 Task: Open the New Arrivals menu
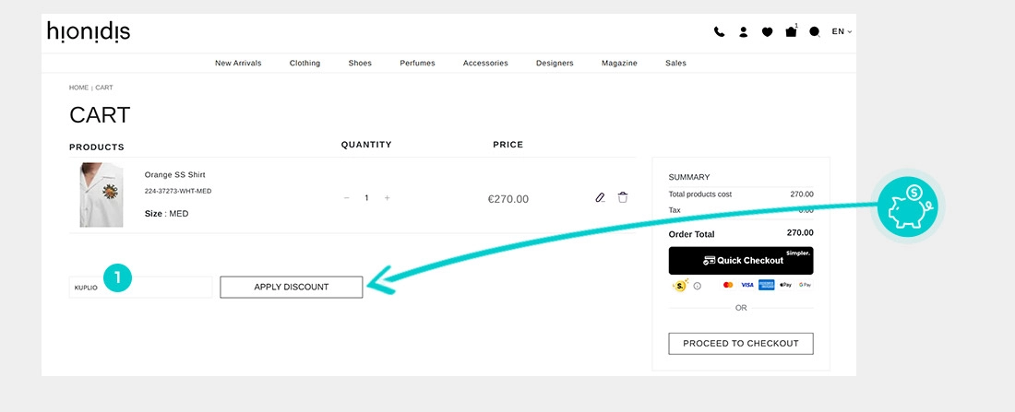click(x=238, y=63)
